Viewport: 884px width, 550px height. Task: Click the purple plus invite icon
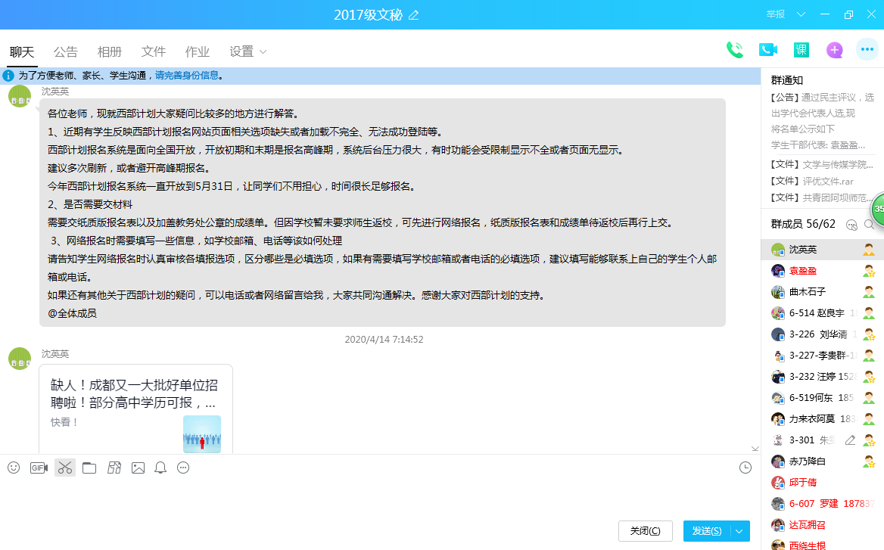(835, 50)
